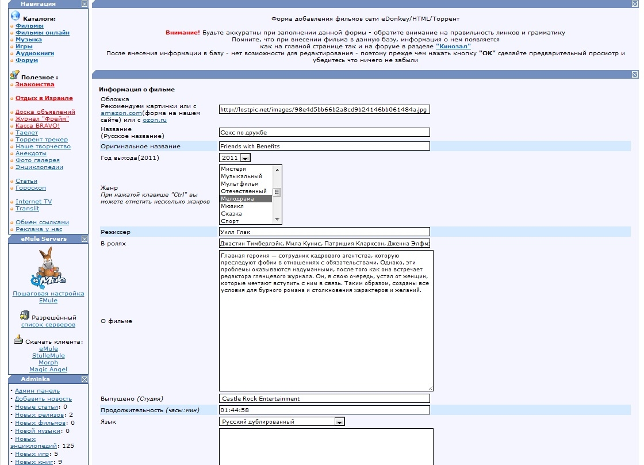
Task: Open the список серверов link
Action: point(48,325)
